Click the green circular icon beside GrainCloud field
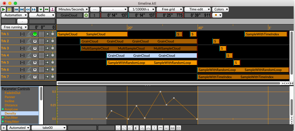The height and width of the screenshot is (131, 295). pos(86,15)
